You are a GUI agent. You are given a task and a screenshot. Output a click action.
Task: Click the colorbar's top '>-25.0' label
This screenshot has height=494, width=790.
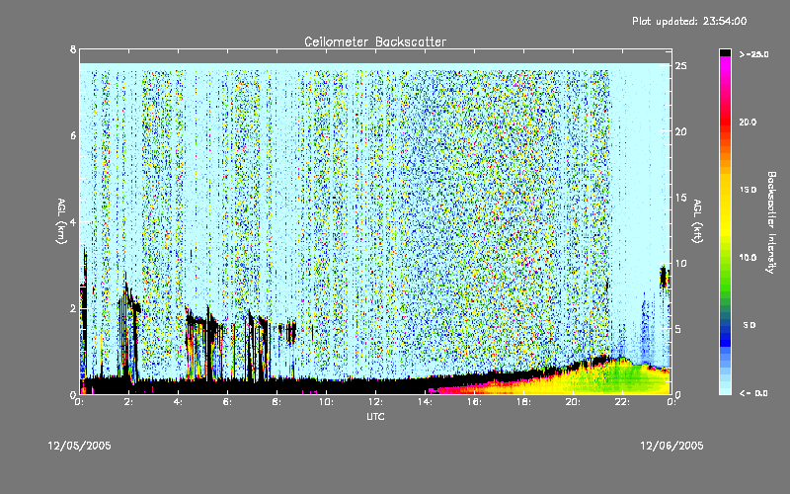tap(753, 54)
